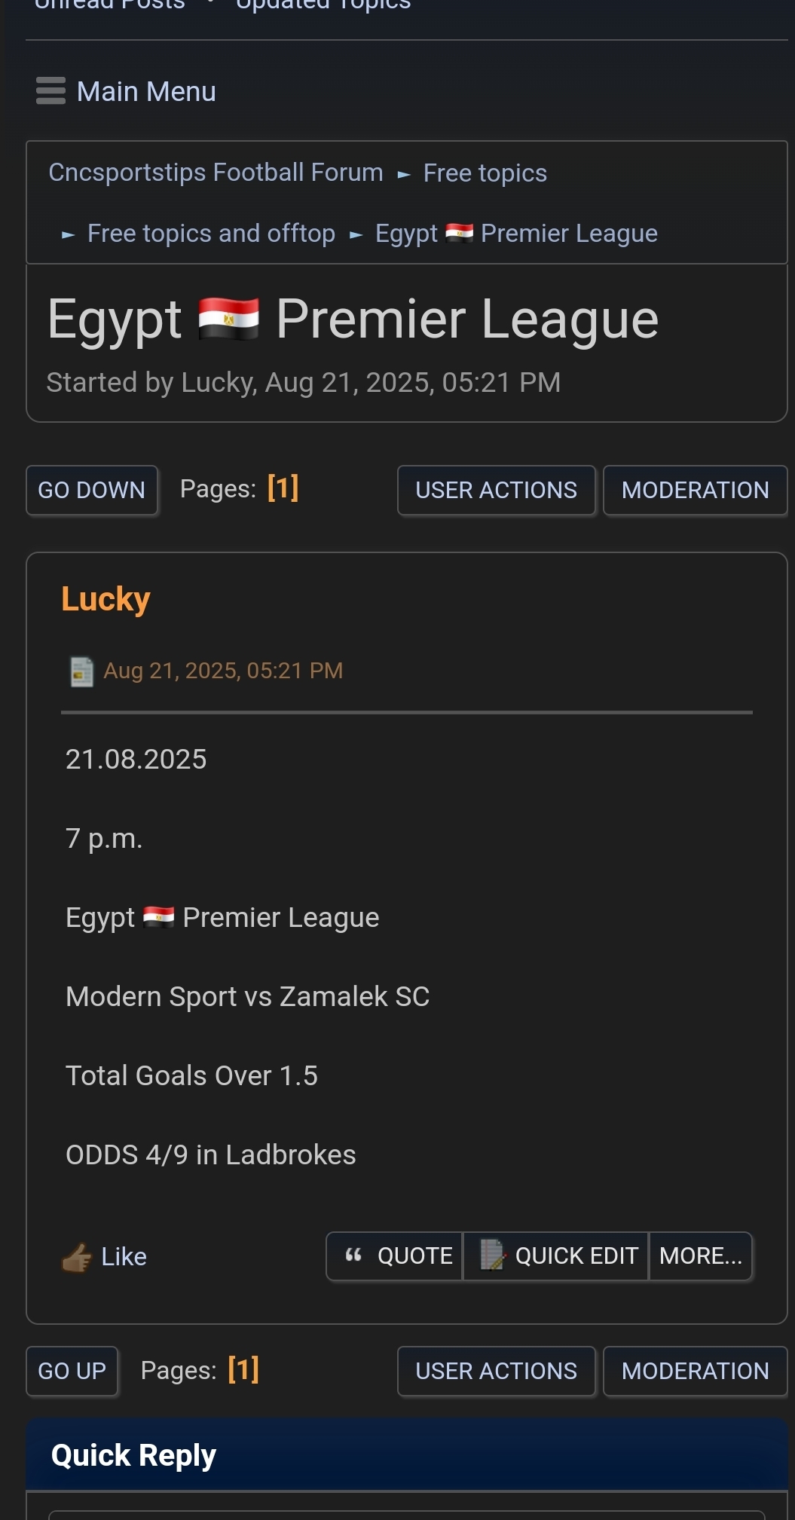Expand the top User Actions dropdown
The width and height of the screenshot is (795, 1520).
click(496, 491)
